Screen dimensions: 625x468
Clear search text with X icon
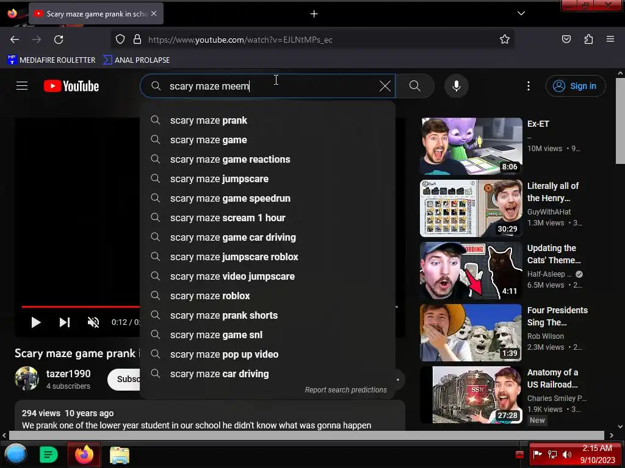point(385,86)
